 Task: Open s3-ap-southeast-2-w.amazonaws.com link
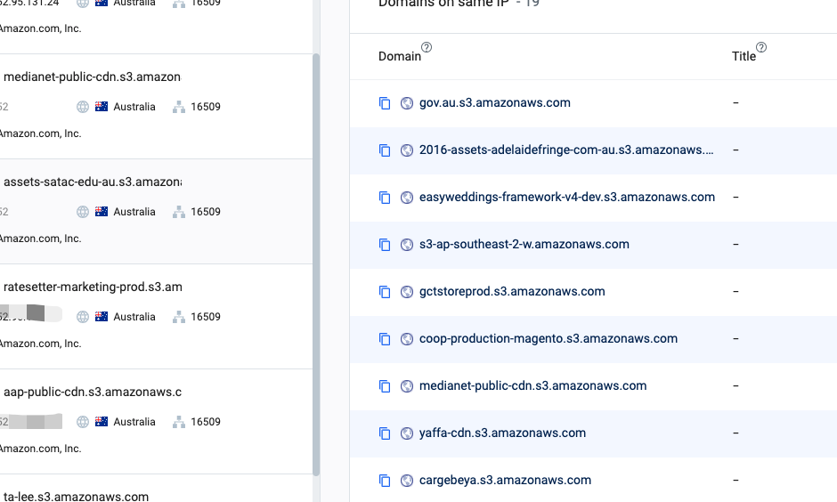click(524, 245)
